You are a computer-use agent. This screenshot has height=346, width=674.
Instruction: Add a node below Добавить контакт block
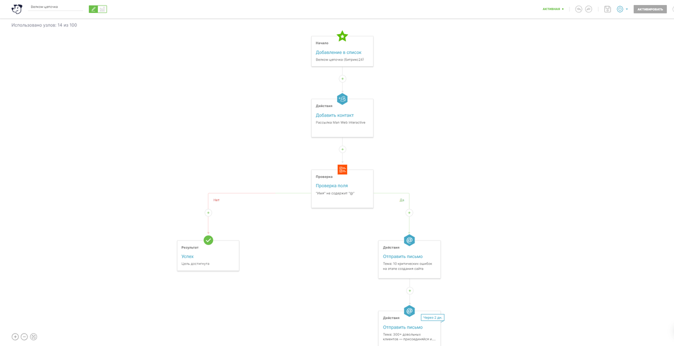(343, 149)
